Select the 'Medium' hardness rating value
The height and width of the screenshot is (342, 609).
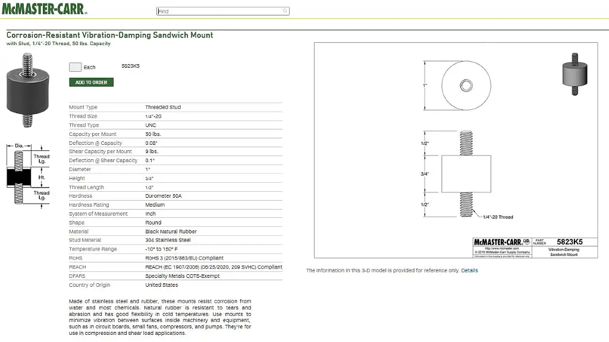[155, 204]
